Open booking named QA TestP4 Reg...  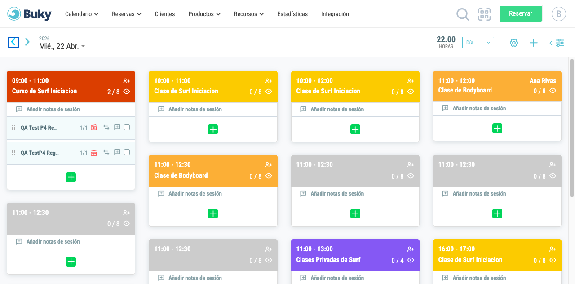(40, 153)
